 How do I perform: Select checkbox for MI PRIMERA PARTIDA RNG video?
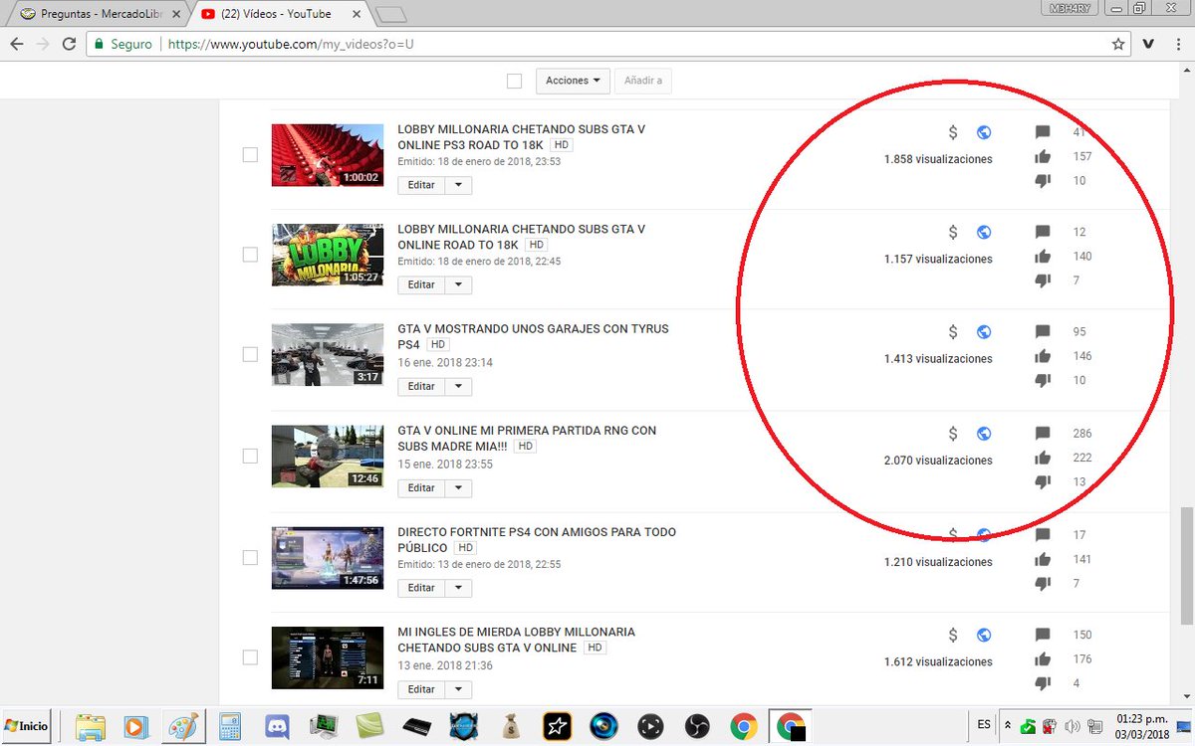click(250, 456)
